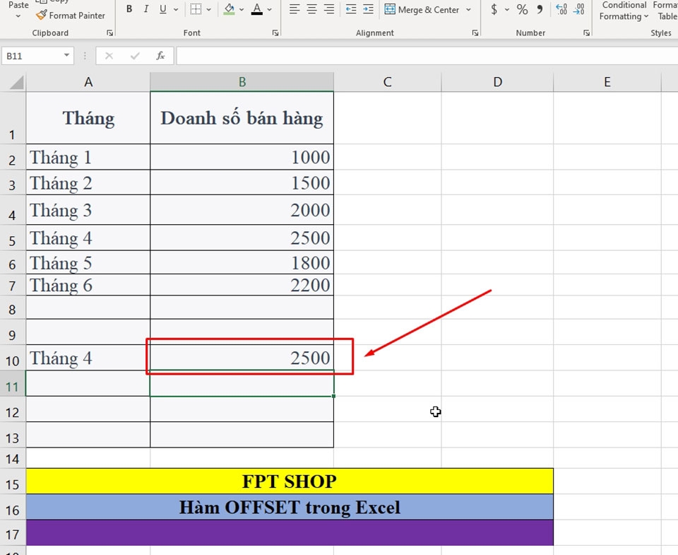Screen dimensions: 678x555
Task: Toggle underline formatting
Action: pyautogui.click(x=163, y=9)
